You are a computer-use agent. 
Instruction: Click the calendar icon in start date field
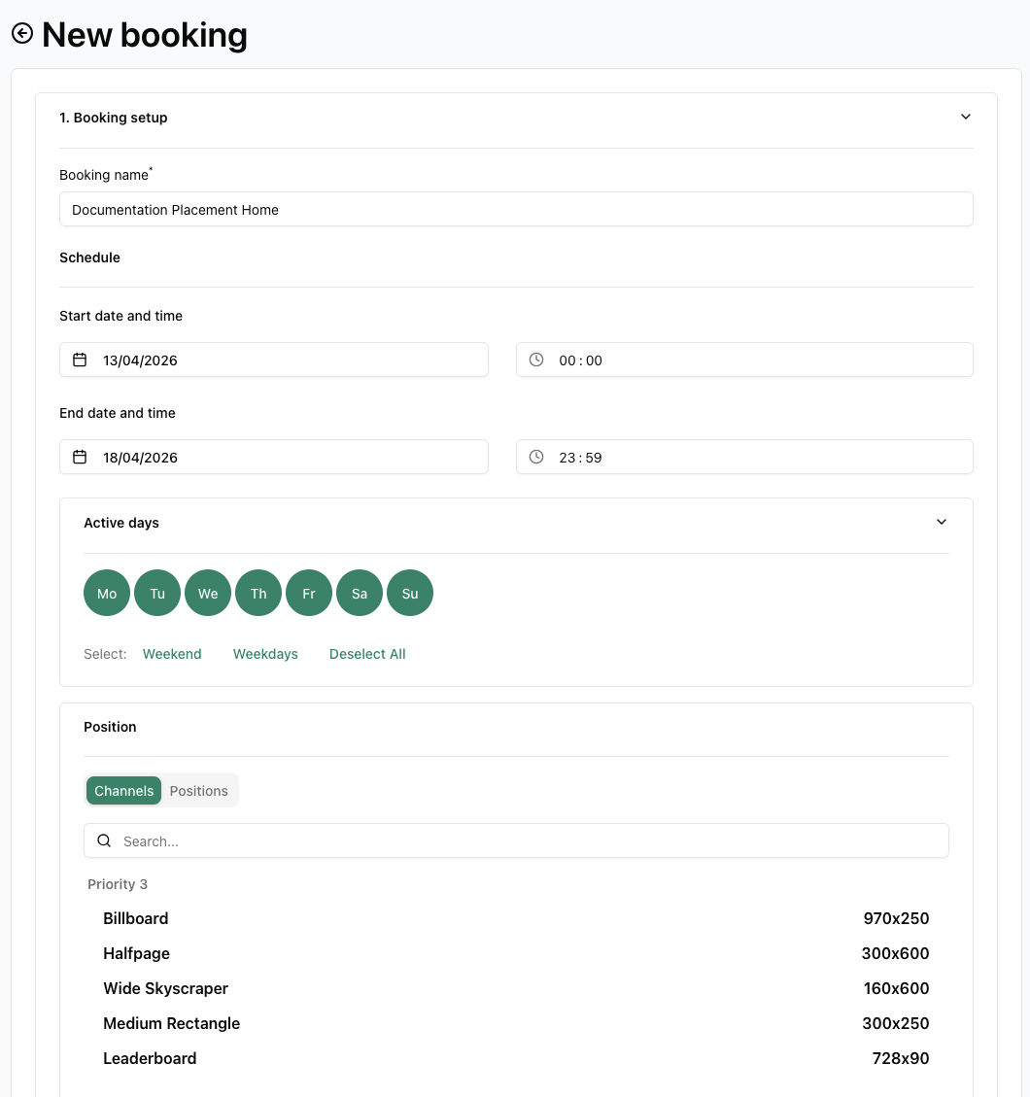(x=81, y=360)
